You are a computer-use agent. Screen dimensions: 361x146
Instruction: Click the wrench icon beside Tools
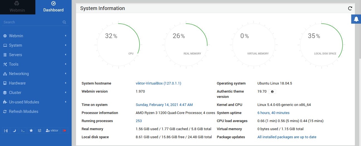click(x=5, y=64)
